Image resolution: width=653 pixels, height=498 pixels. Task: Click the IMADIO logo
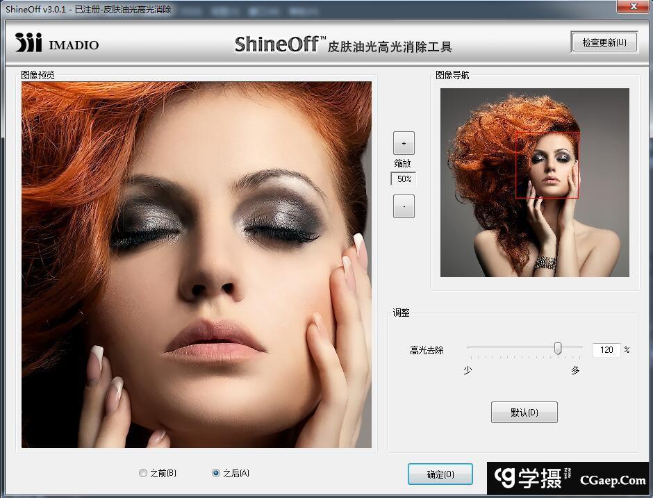pos(57,43)
